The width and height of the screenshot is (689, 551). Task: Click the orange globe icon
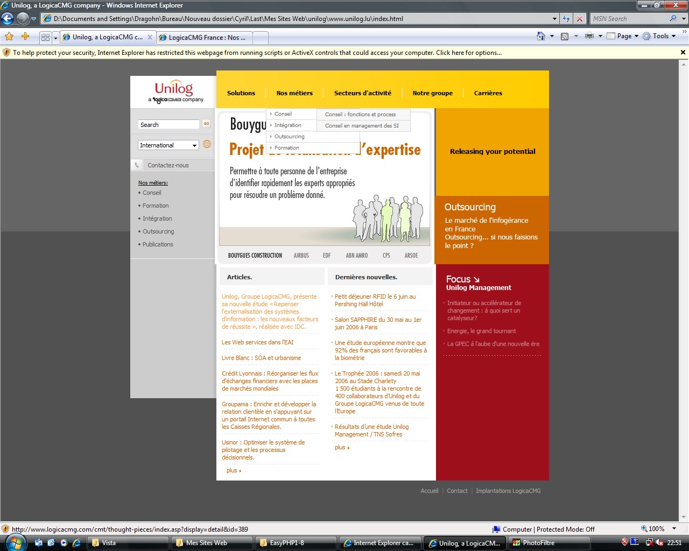[x=207, y=144]
